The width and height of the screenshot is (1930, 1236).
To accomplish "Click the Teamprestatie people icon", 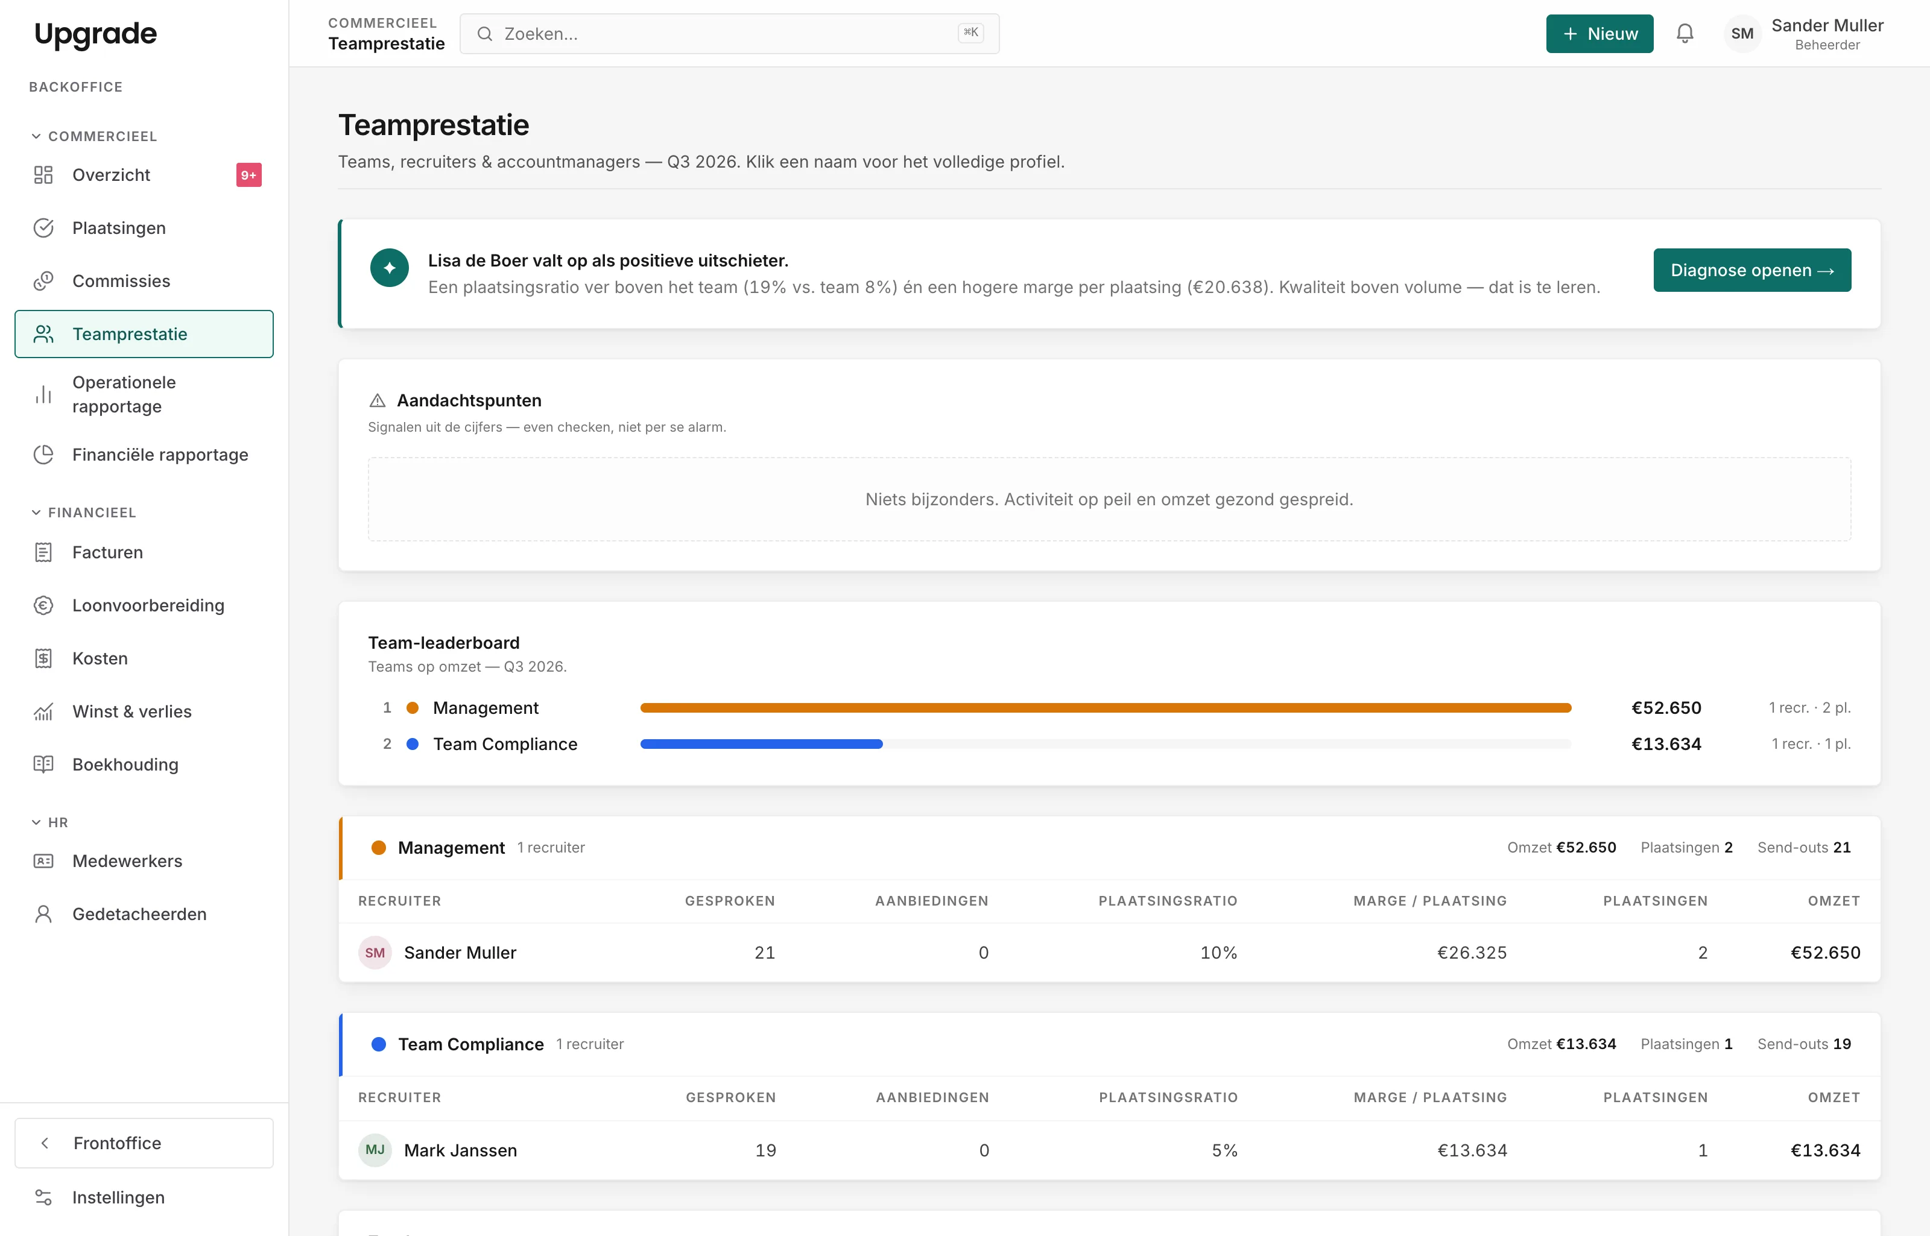I will 43,334.
